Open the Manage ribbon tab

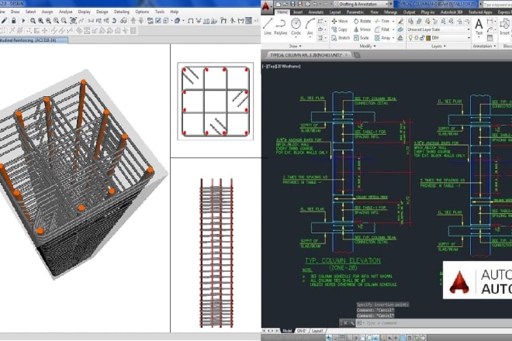point(390,12)
